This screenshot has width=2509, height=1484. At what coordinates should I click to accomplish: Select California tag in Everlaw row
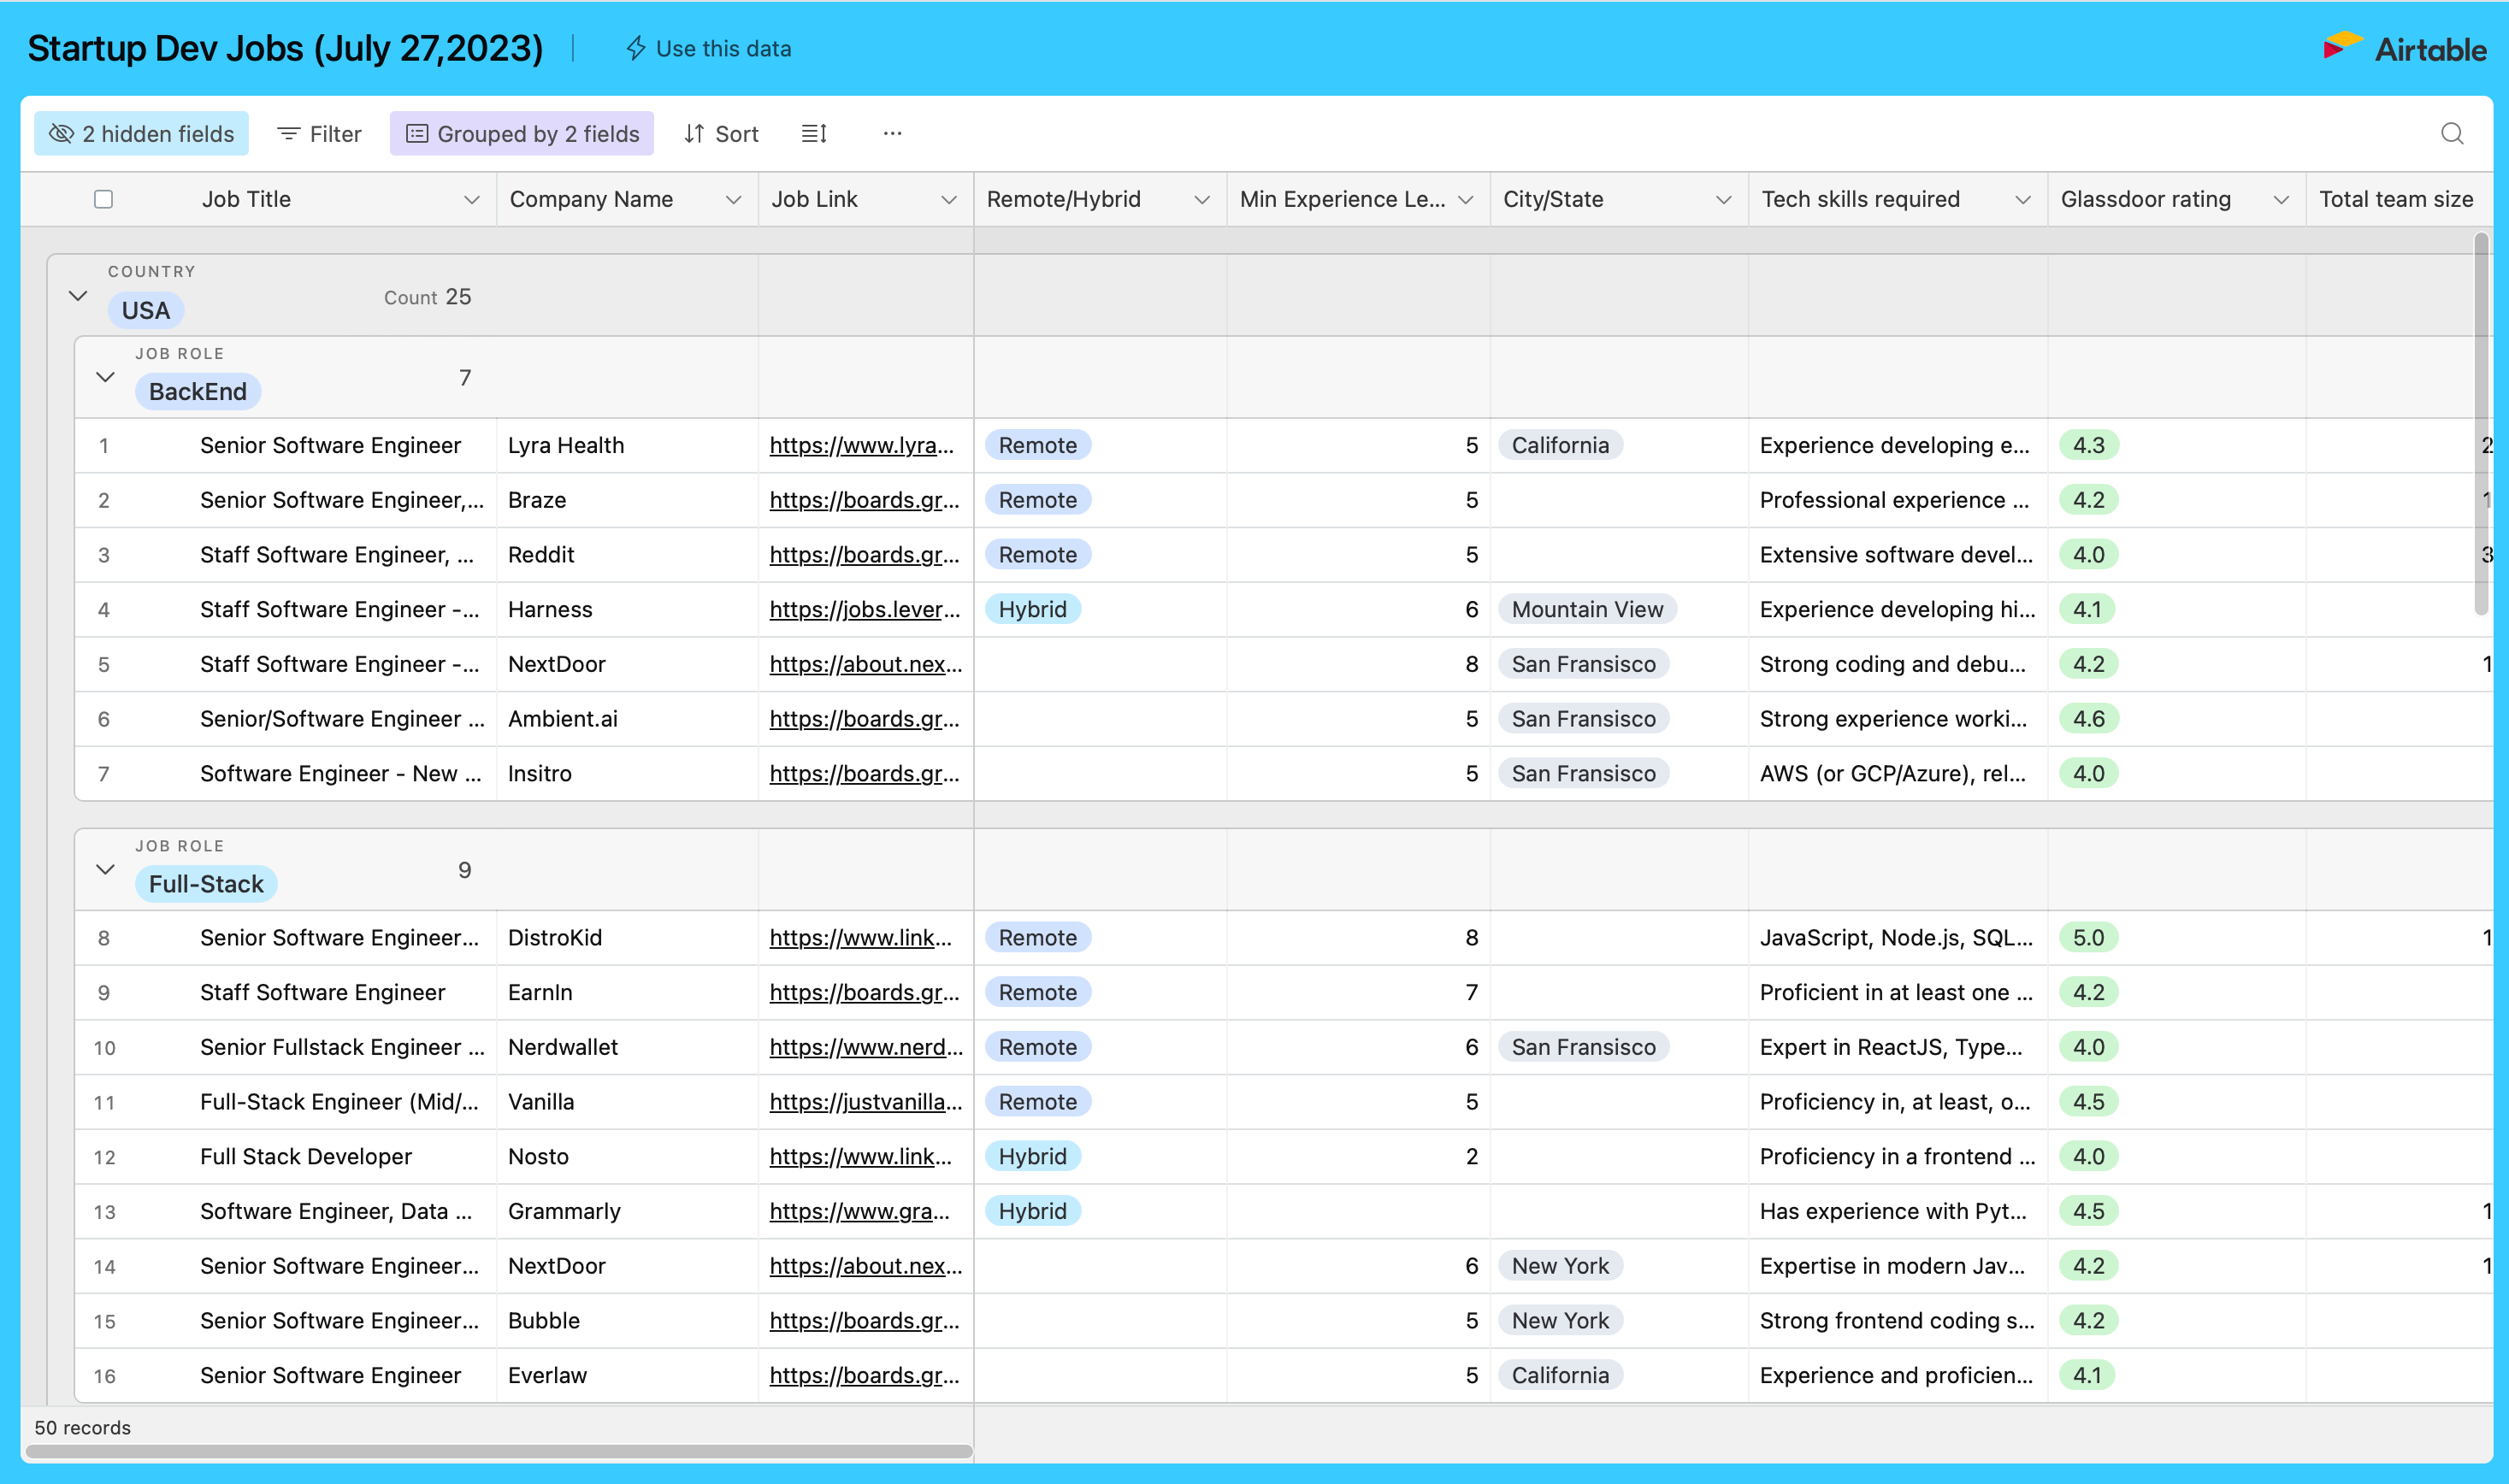1560,1375
